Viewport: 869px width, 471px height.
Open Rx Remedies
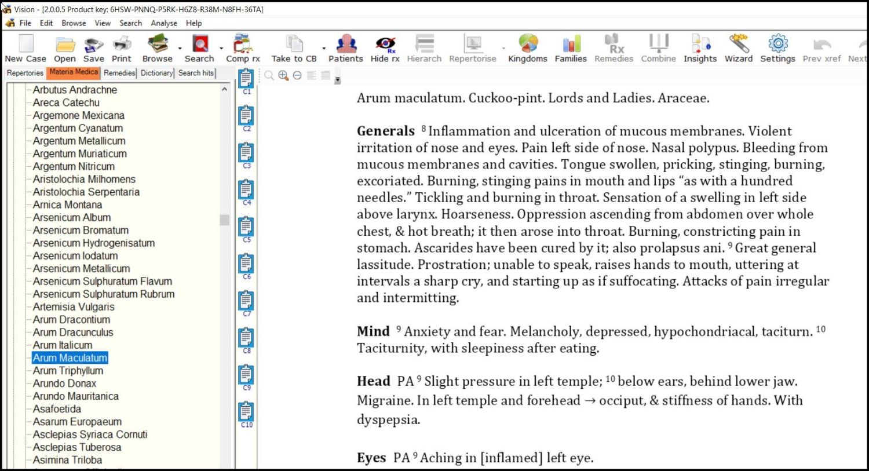pos(614,48)
